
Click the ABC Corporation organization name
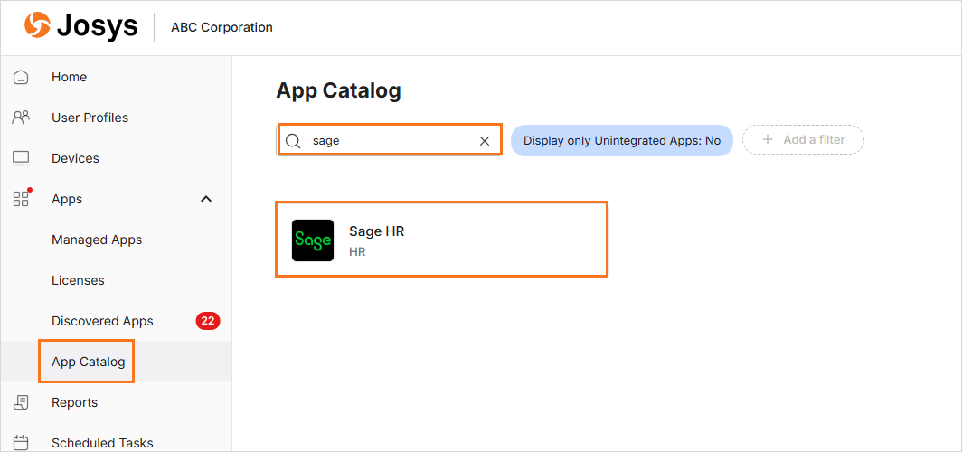tap(222, 27)
